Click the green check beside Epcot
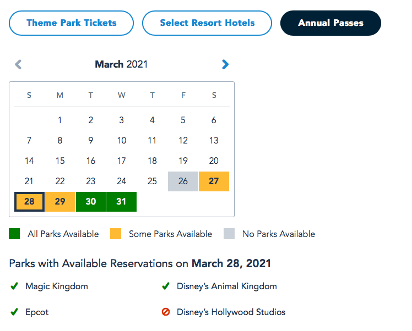This screenshot has width=412, height=331. pos(14,312)
